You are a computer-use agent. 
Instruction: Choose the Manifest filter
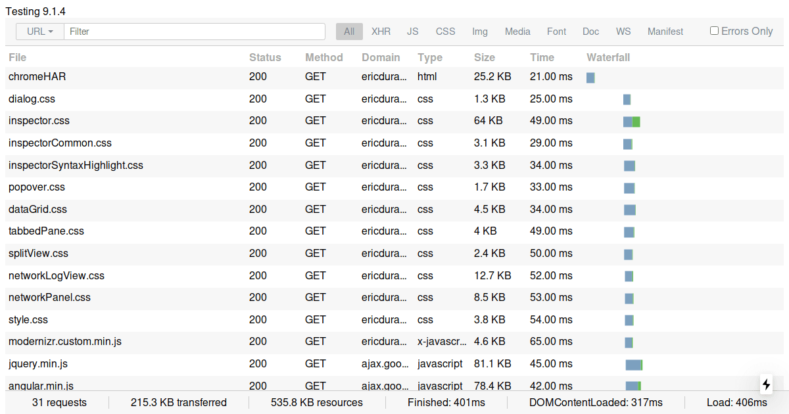point(665,32)
